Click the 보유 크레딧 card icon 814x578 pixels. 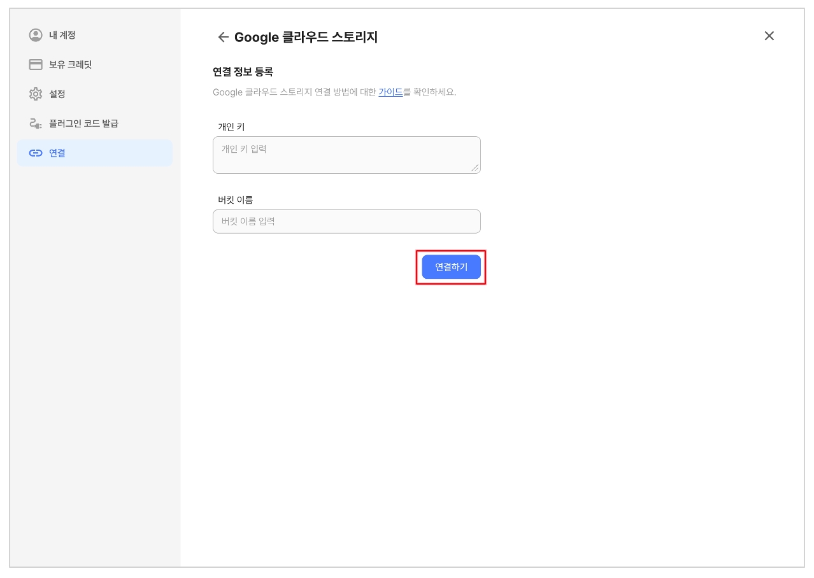coord(36,64)
